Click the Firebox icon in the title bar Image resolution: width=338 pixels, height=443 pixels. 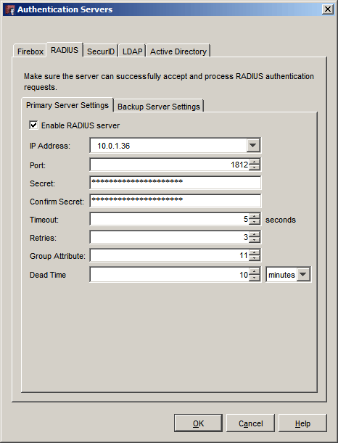(10, 9)
